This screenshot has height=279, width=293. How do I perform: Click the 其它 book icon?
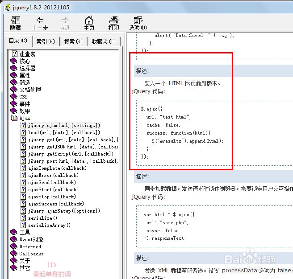[14, 267]
